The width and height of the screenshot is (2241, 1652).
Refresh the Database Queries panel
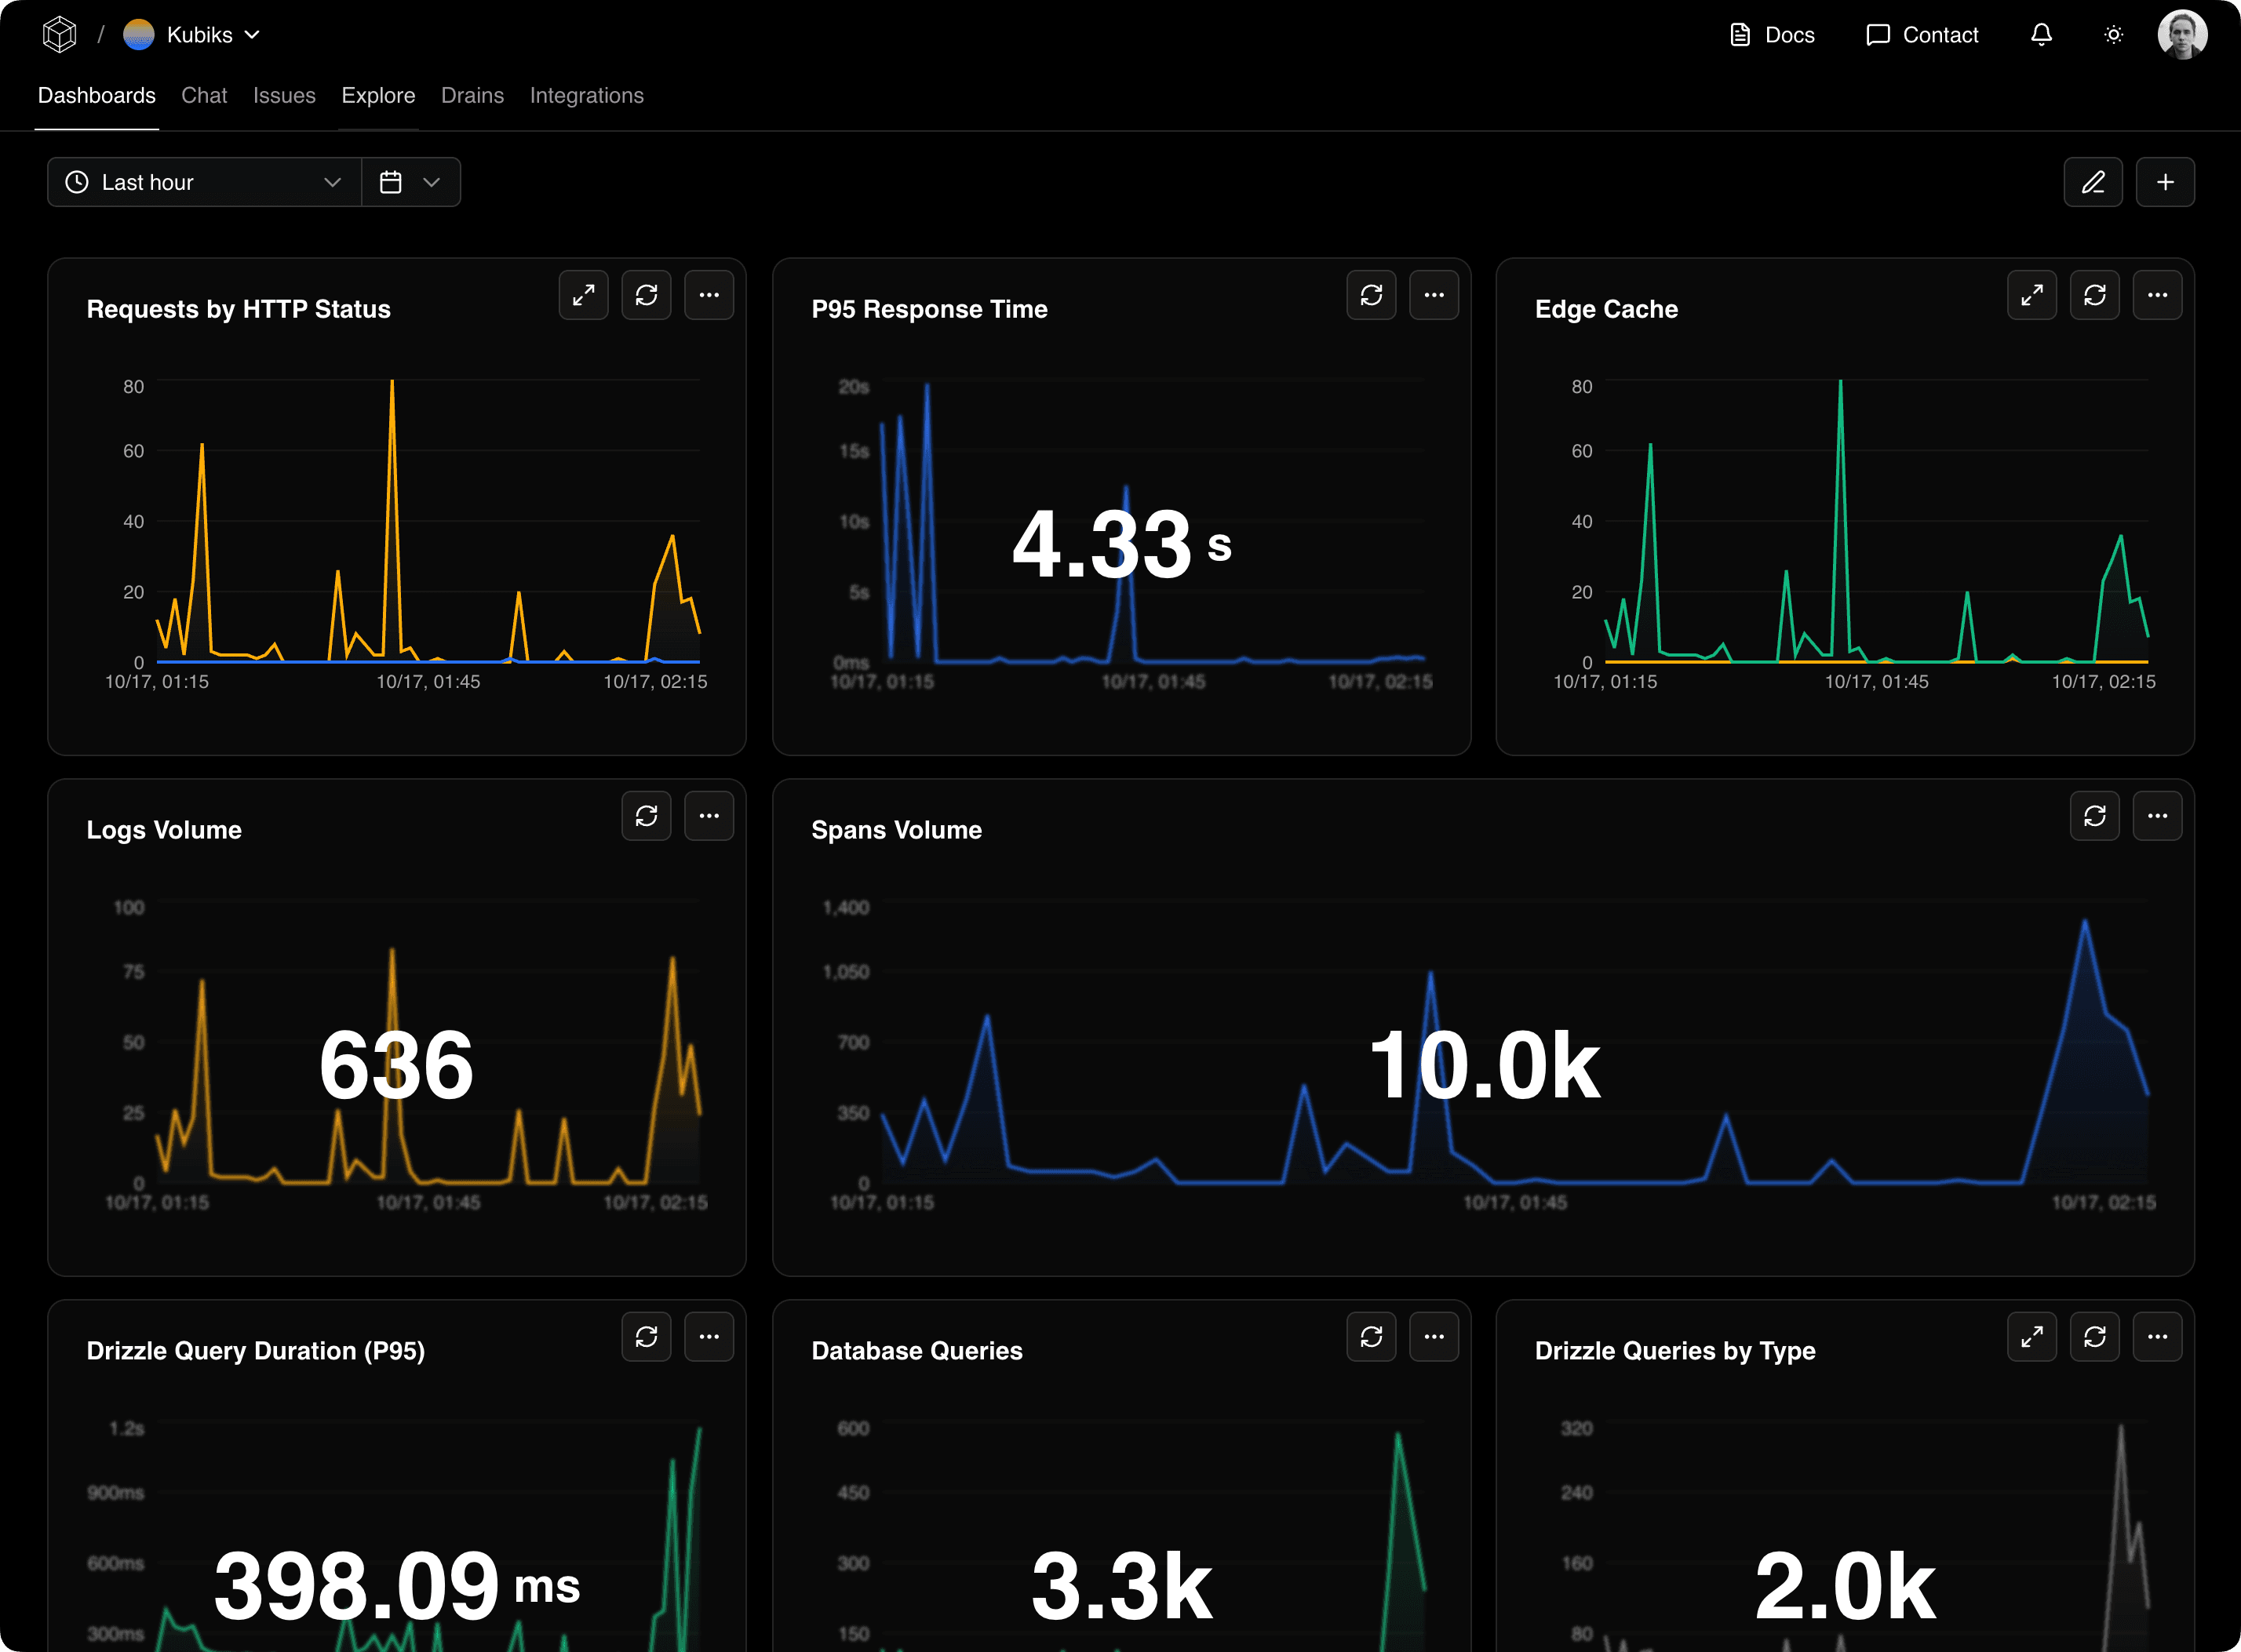pos(1372,1337)
